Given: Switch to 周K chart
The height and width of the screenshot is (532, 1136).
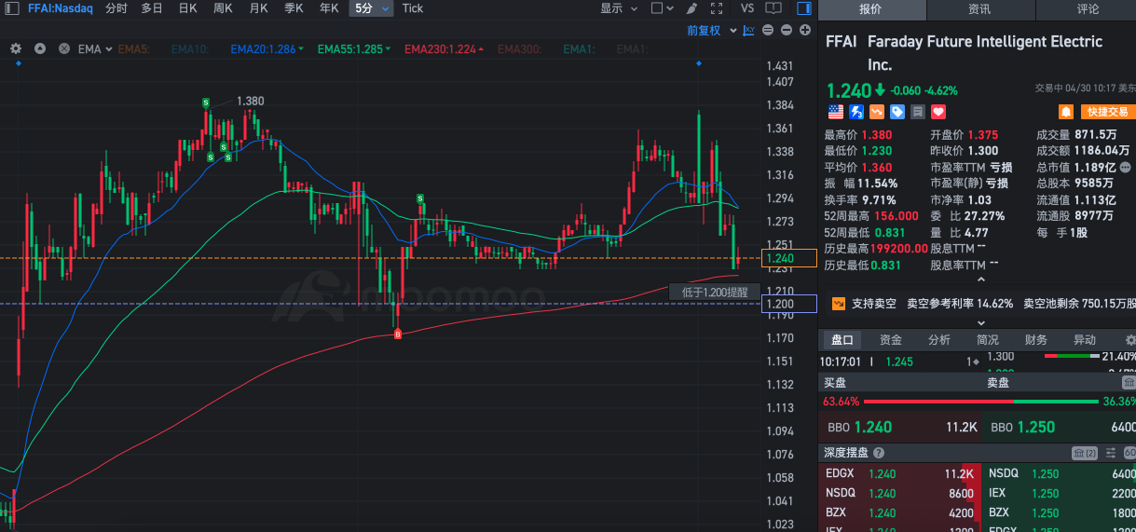Looking at the screenshot, I should click(x=223, y=8).
